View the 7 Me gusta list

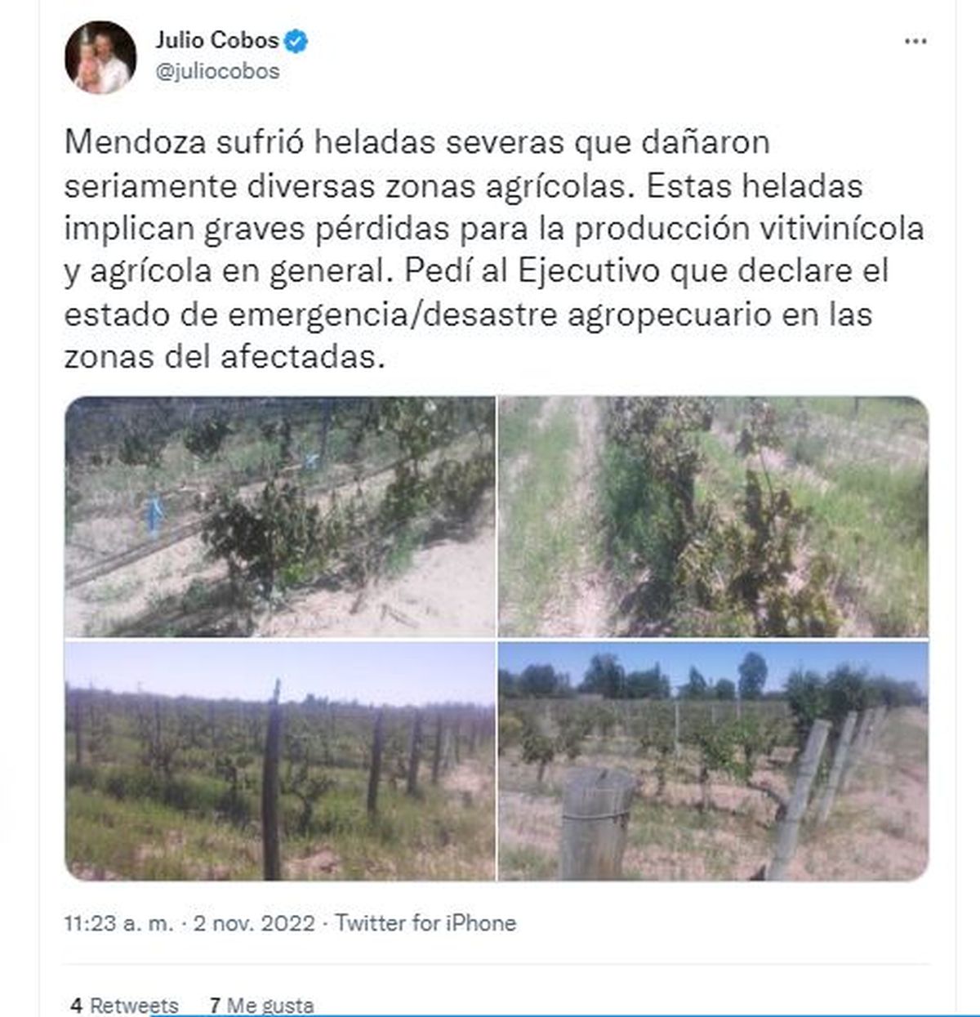(x=261, y=1005)
